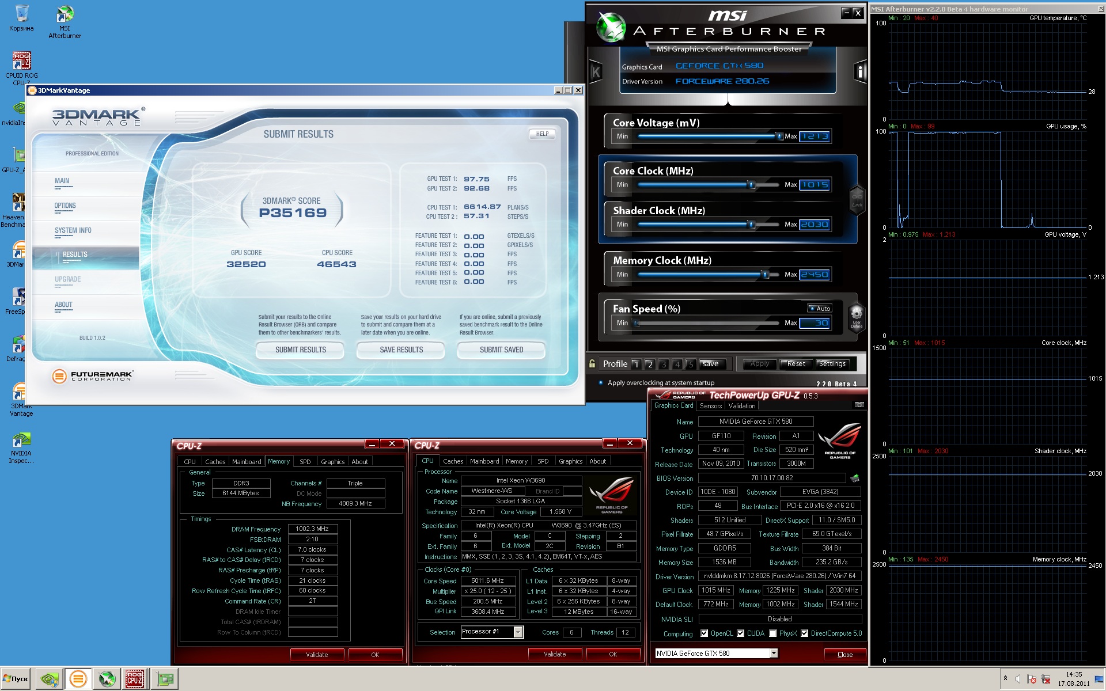
Task: Click the Core Voltage 1213 value field
Action: click(x=815, y=136)
